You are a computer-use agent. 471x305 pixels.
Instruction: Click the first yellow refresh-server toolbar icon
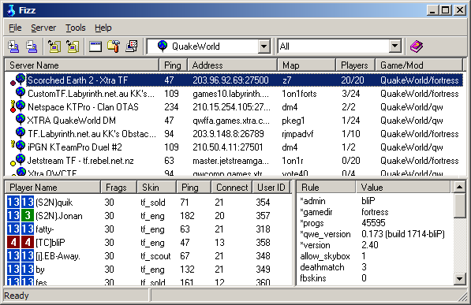click(x=54, y=46)
